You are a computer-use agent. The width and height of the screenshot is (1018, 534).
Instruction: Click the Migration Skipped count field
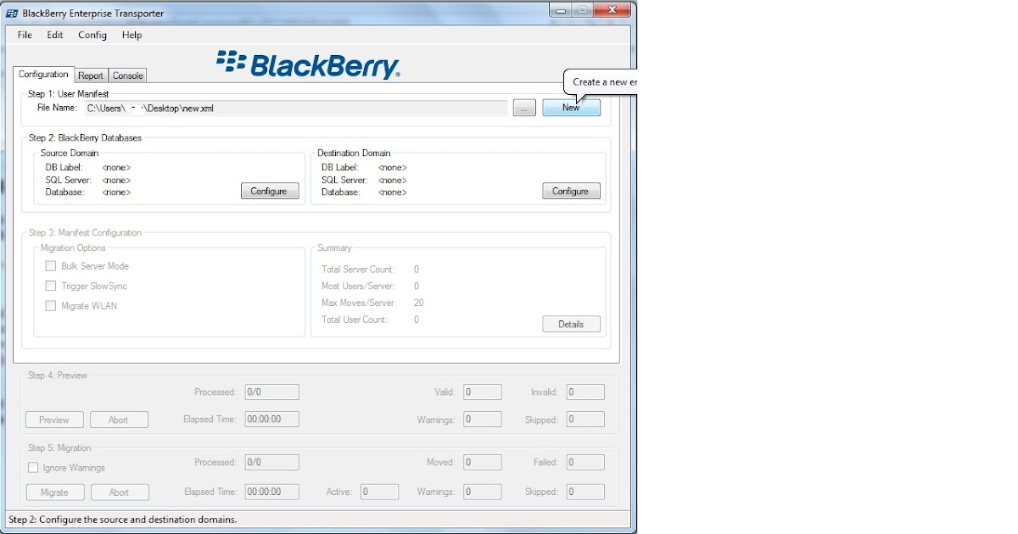click(585, 492)
